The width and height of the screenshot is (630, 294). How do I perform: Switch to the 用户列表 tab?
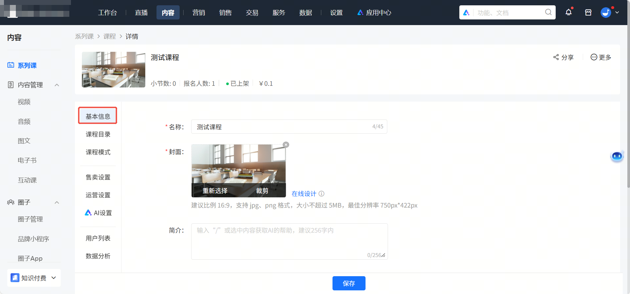98,238
